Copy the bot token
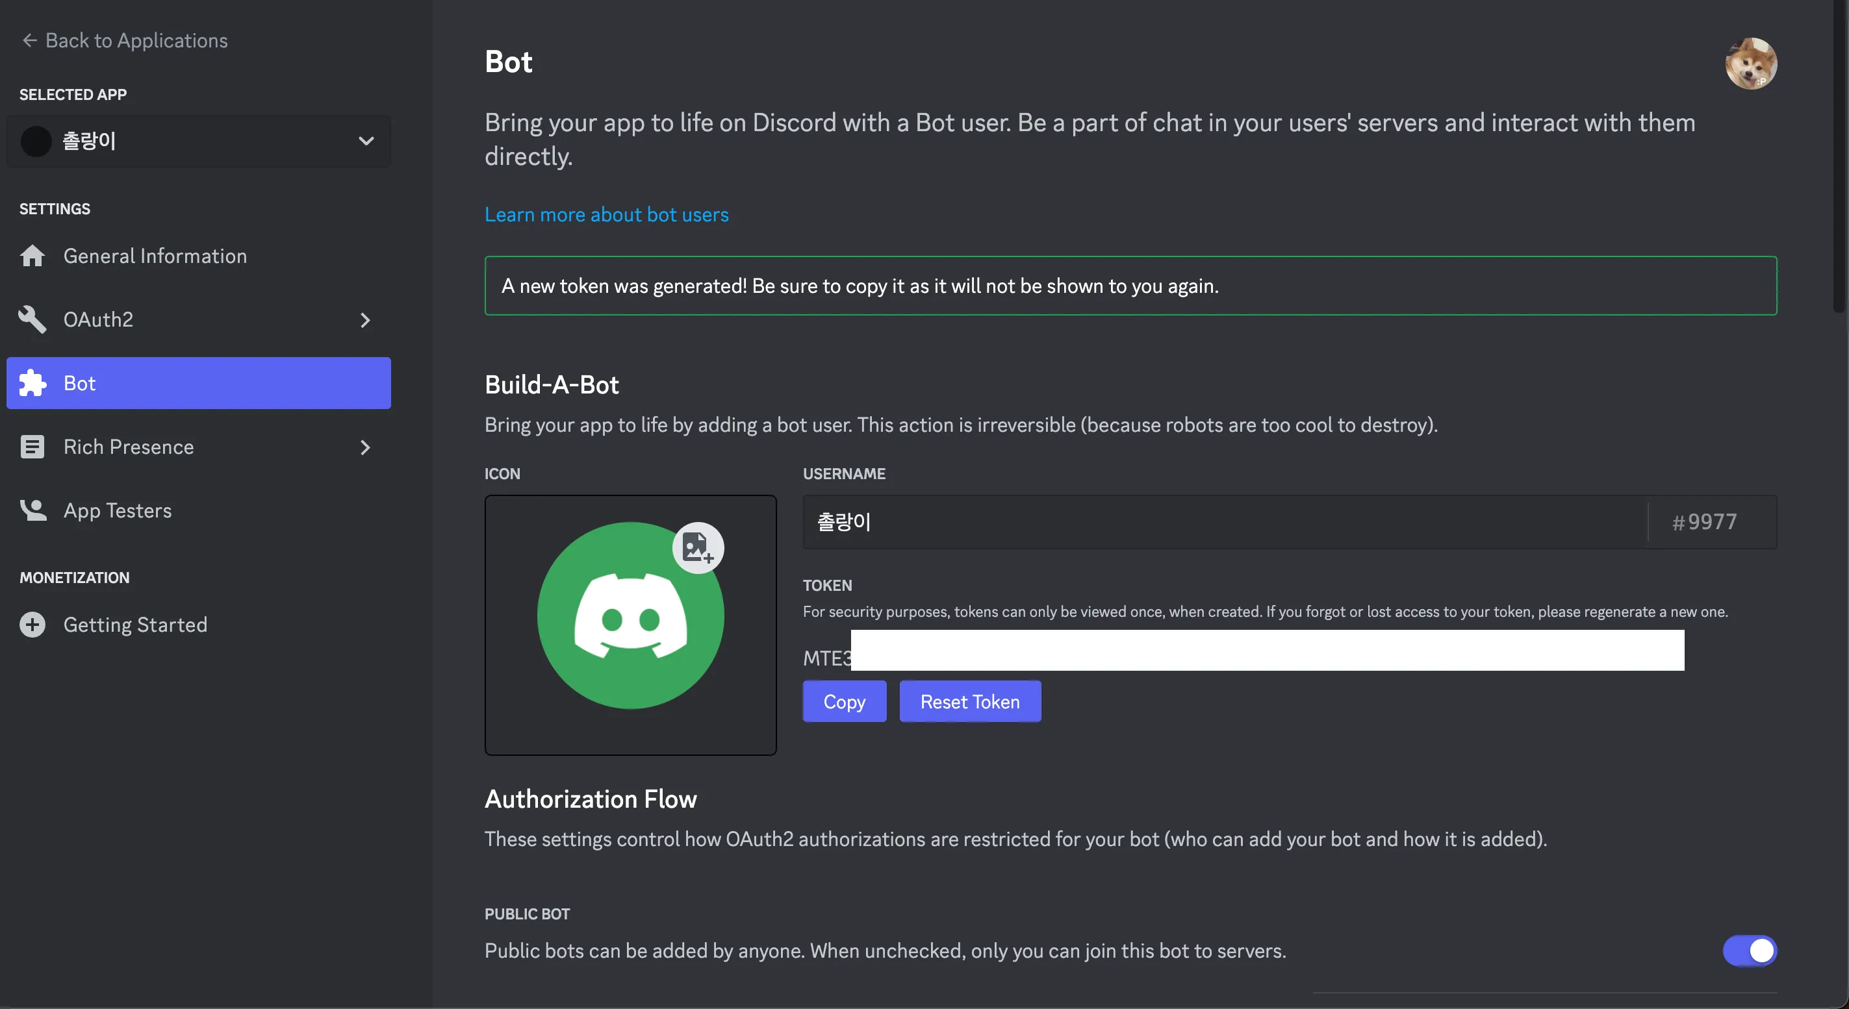Image resolution: width=1849 pixels, height=1009 pixels. [843, 701]
